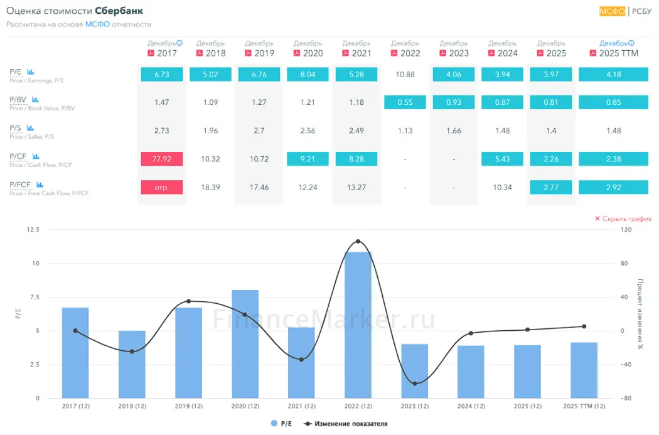Click the P/CF chart icon
659x435 pixels.
click(x=35, y=156)
